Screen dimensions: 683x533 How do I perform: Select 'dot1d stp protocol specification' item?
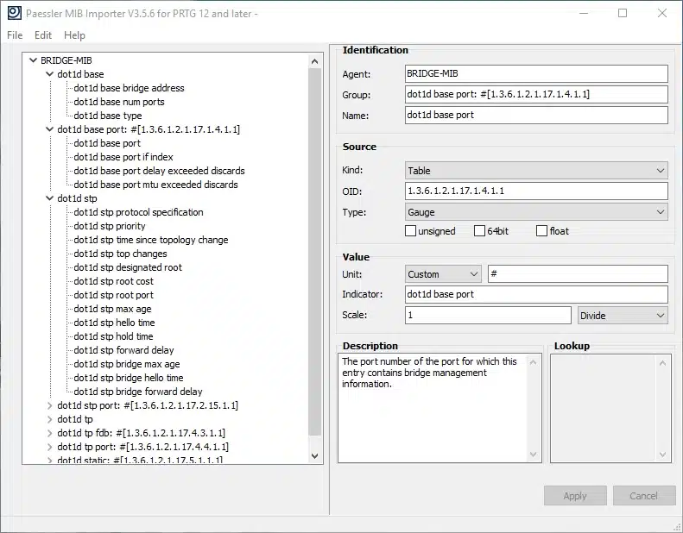[138, 212]
